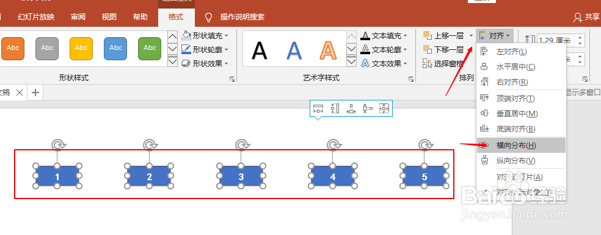Click the 下移一层 send backward button
The height and width of the screenshot is (235, 601).
tap(443, 50)
